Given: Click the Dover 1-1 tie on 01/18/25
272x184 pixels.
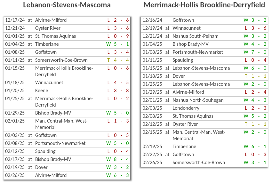Looking at the screenshot, I should click(x=179, y=76).
